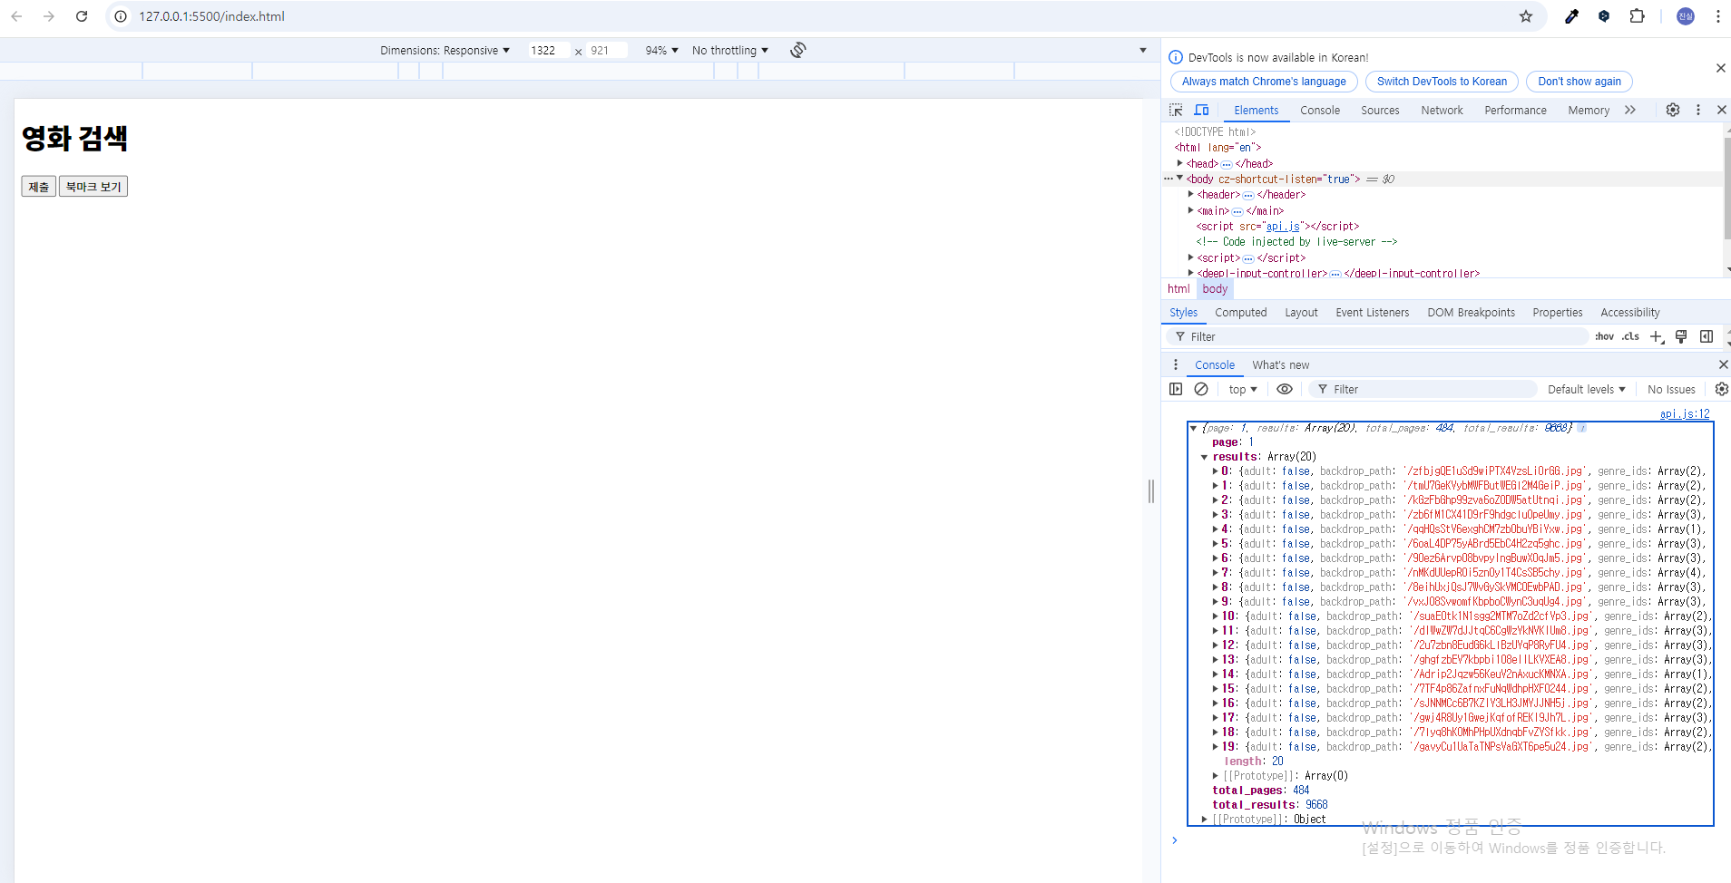Click the Styles filter input

click(x=1379, y=336)
